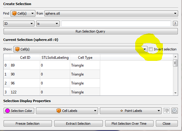Click the interactive selection labels icon
Image resolution: width=182 pixels, height=131 pixels.
[167, 111]
